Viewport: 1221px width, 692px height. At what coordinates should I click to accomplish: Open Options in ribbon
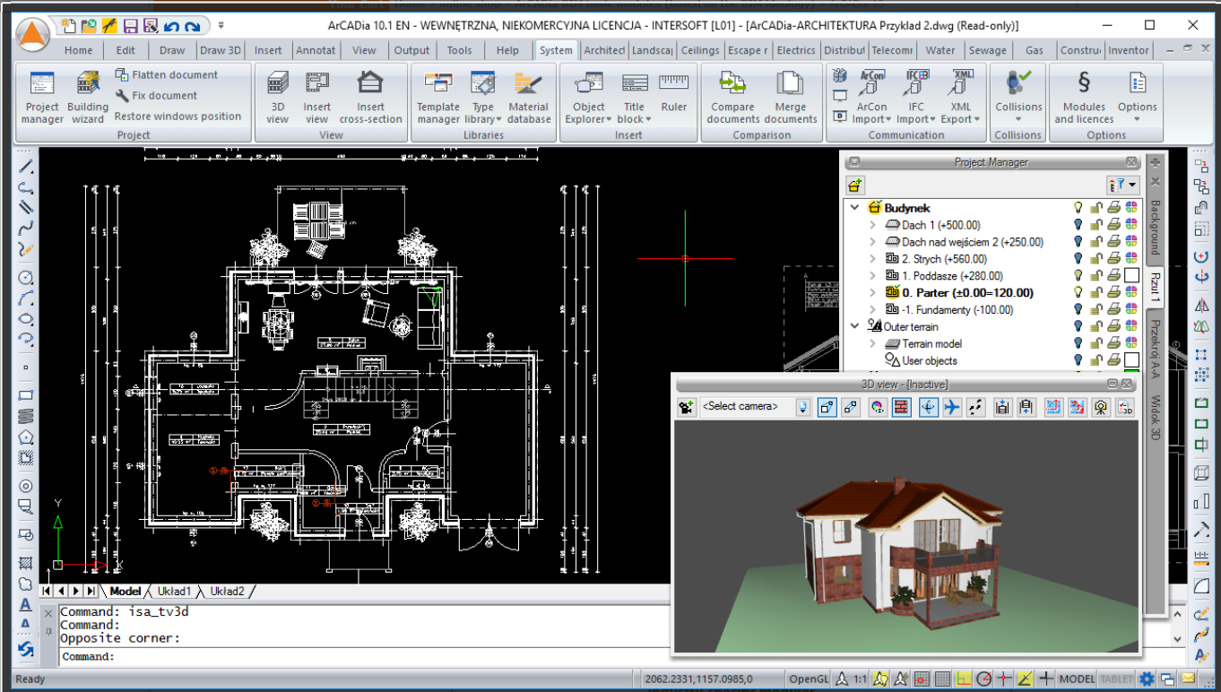point(1137,98)
